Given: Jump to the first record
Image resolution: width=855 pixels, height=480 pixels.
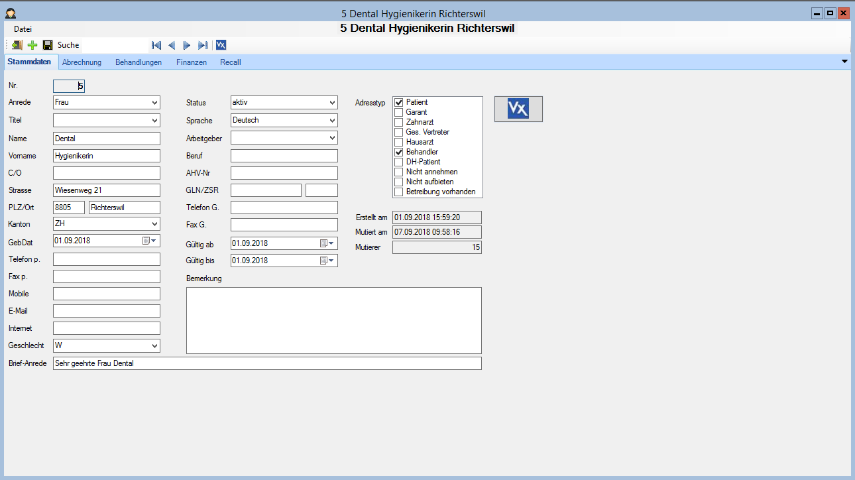Looking at the screenshot, I should point(156,45).
